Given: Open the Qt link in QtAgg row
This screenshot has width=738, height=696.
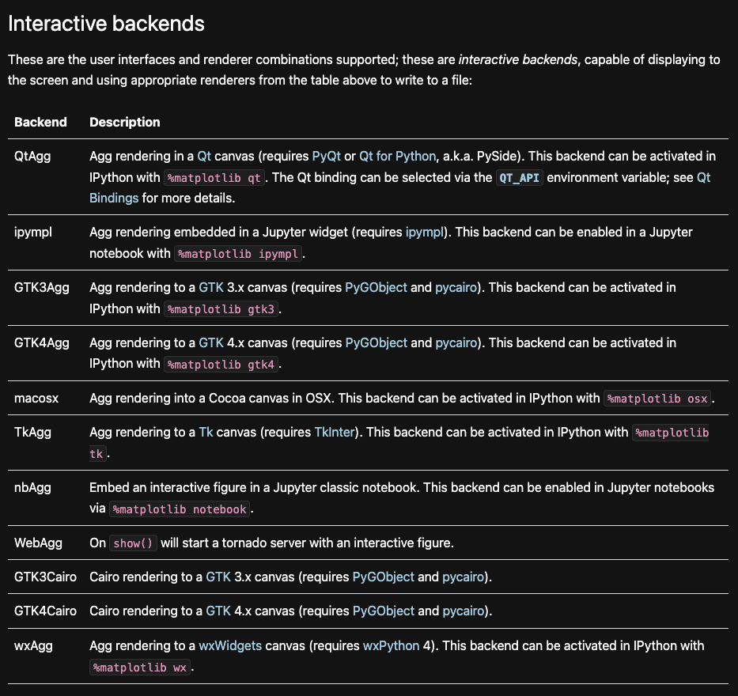Looking at the screenshot, I should click(x=204, y=157).
